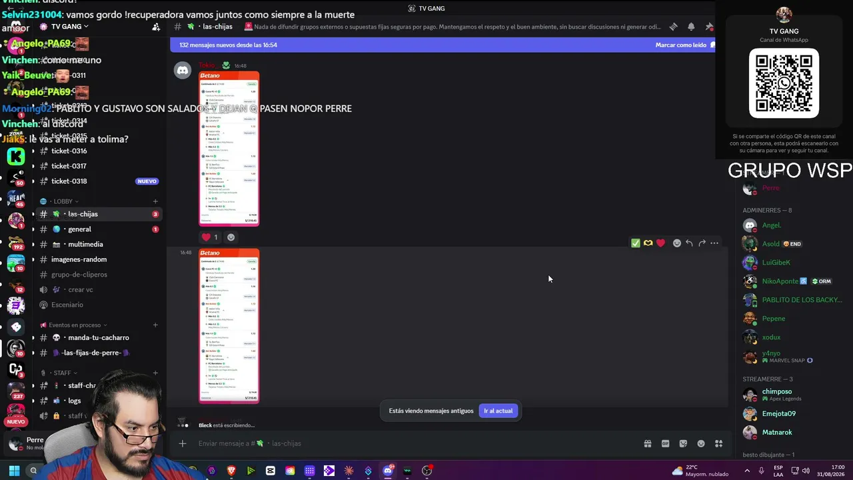Image resolution: width=853 pixels, height=480 pixels.
Task: Open las-fijas-de-perre channel
Action: tap(99, 353)
